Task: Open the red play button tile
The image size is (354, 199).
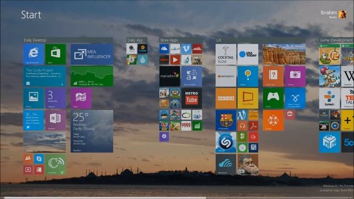Action: pos(175,60)
